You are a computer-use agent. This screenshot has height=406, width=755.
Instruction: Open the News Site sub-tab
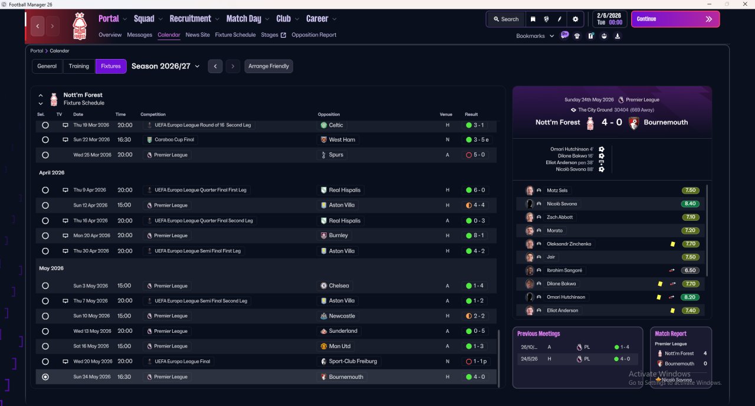pos(198,35)
